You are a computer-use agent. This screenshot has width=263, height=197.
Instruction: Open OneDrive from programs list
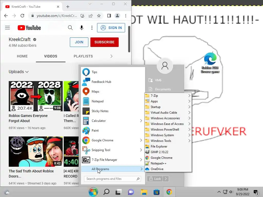pos(168,169)
